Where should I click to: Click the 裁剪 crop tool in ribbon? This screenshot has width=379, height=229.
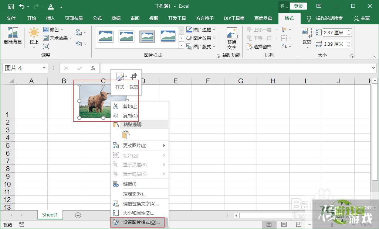tap(307, 37)
